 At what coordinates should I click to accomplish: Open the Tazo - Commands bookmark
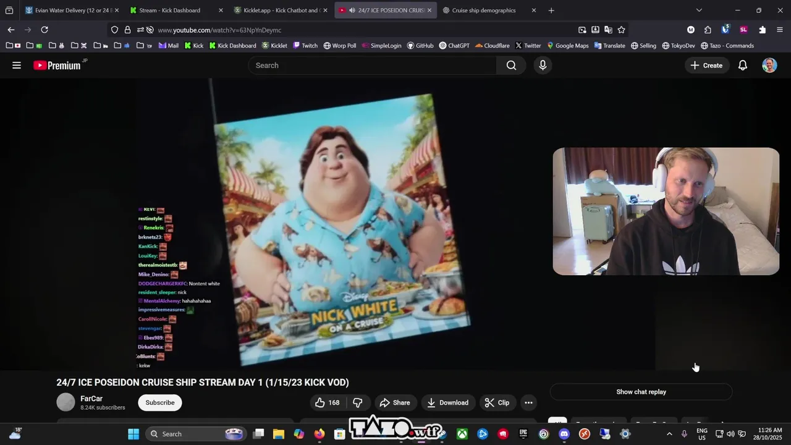click(727, 46)
